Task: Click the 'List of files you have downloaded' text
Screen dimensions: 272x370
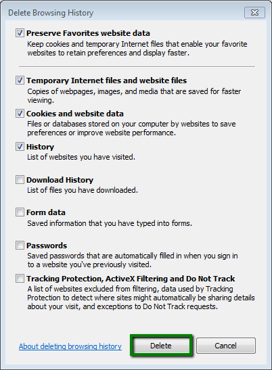Action: tap(83, 190)
